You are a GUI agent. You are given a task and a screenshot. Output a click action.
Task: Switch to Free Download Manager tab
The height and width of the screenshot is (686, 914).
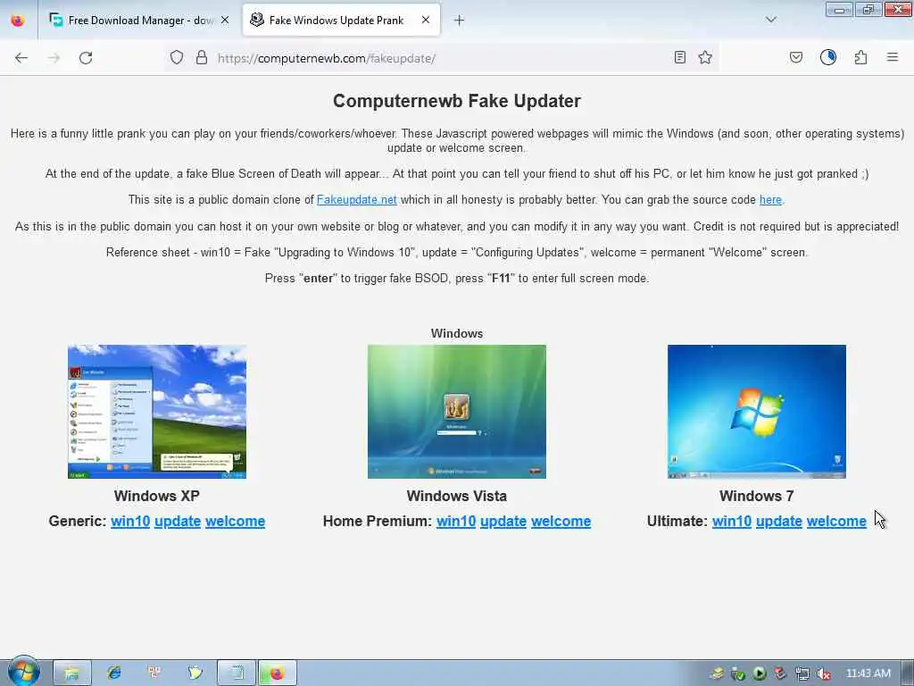(140, 21)
